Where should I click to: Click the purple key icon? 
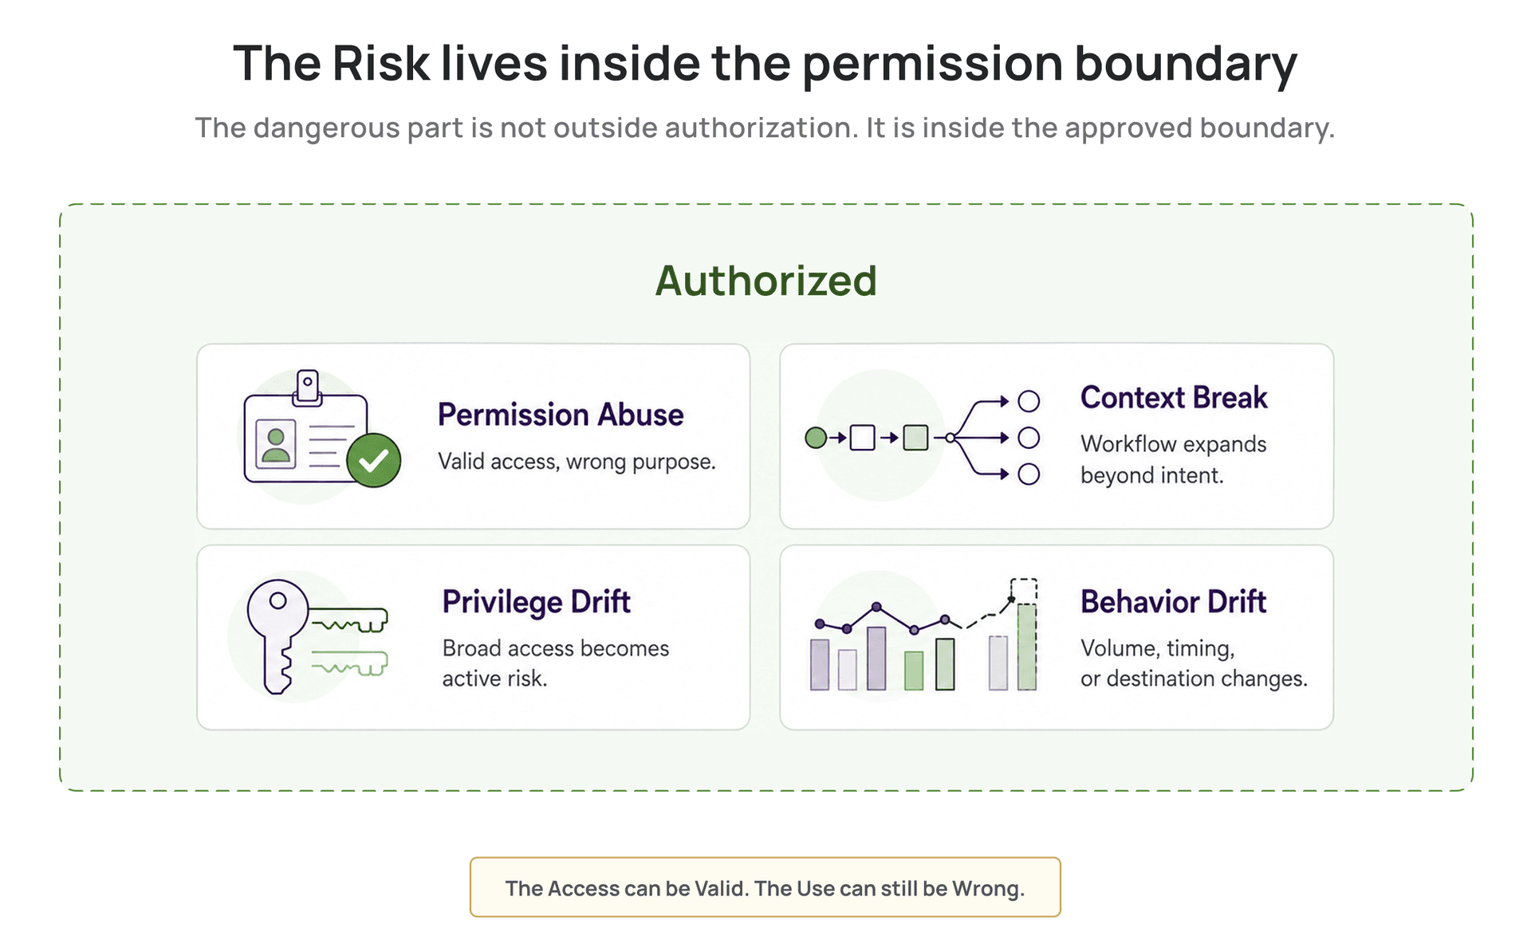(277, 635)
